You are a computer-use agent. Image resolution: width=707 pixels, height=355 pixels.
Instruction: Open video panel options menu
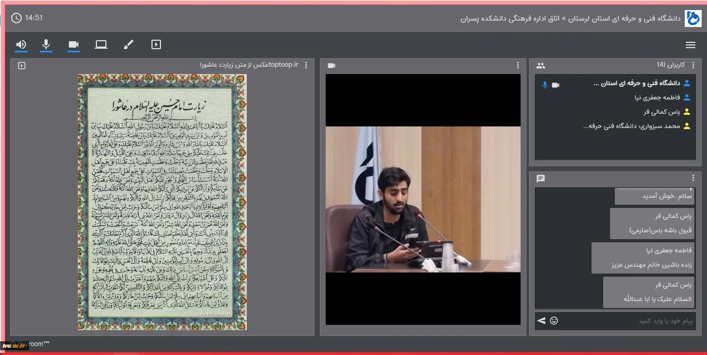[x=518, y=65]
